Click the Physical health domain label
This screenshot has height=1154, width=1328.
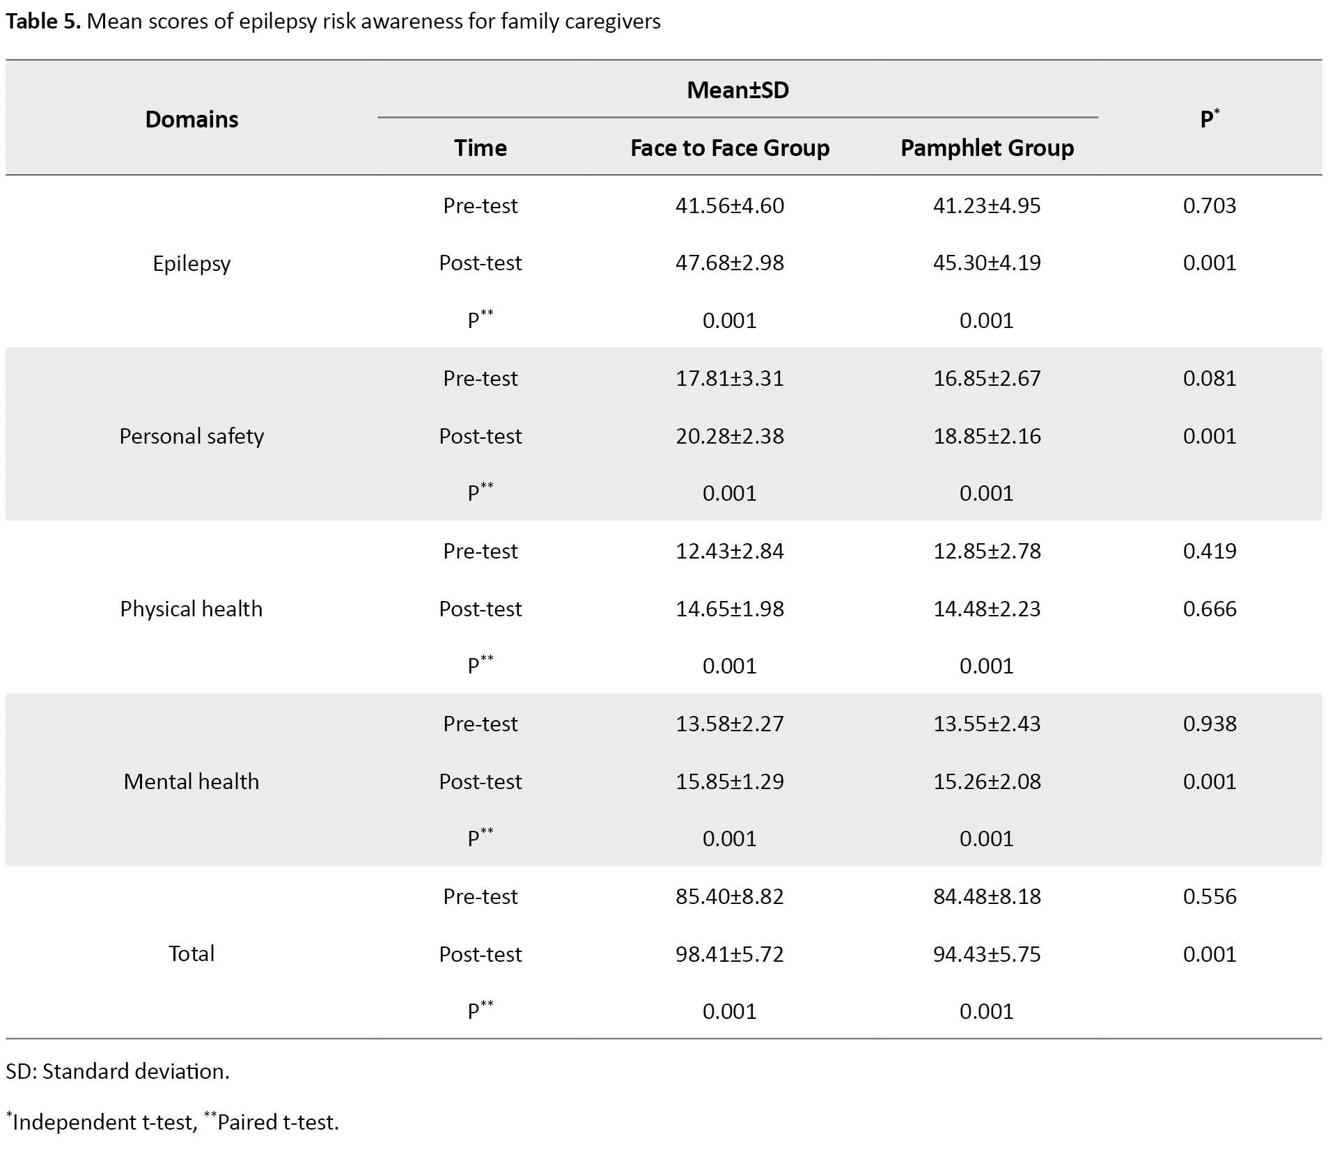[192, 609]
